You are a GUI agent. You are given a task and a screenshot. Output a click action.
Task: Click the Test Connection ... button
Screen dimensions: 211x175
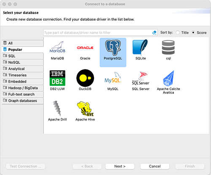pos(25,166)
